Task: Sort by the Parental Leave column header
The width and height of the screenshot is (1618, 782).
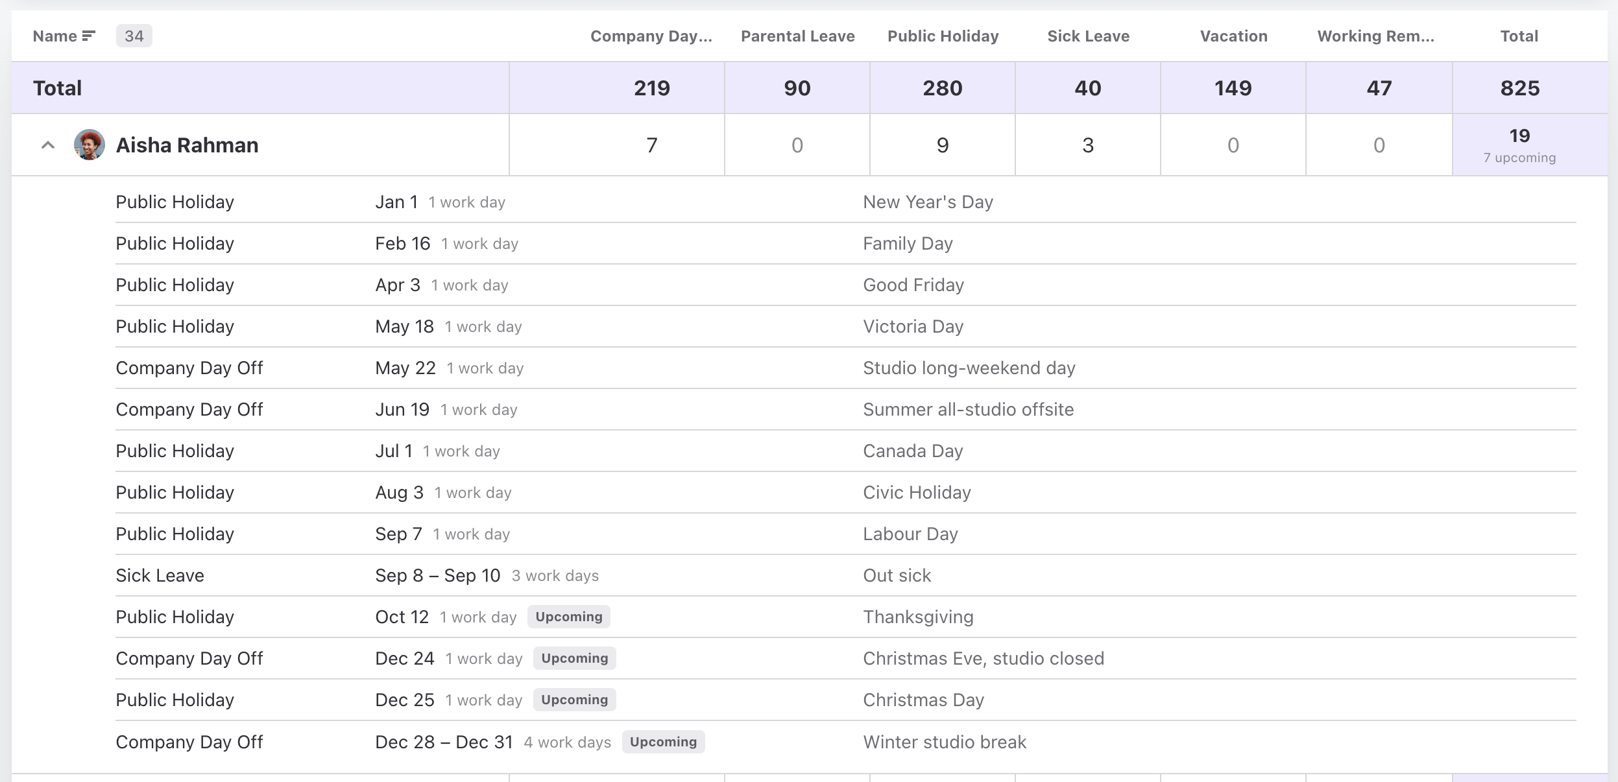Action: [x=798, y=36]
